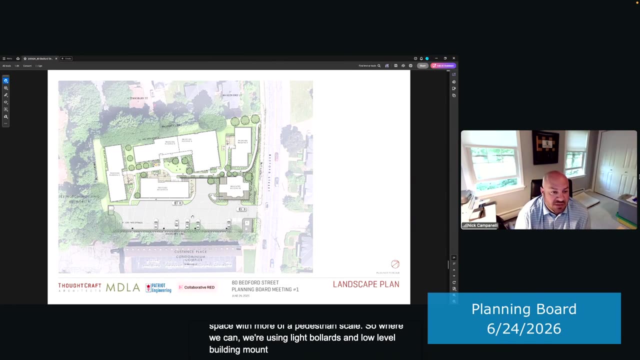Click the ThoughtCraft Architects logo
This screenshot has width=640, height=360.
(79, 287)
